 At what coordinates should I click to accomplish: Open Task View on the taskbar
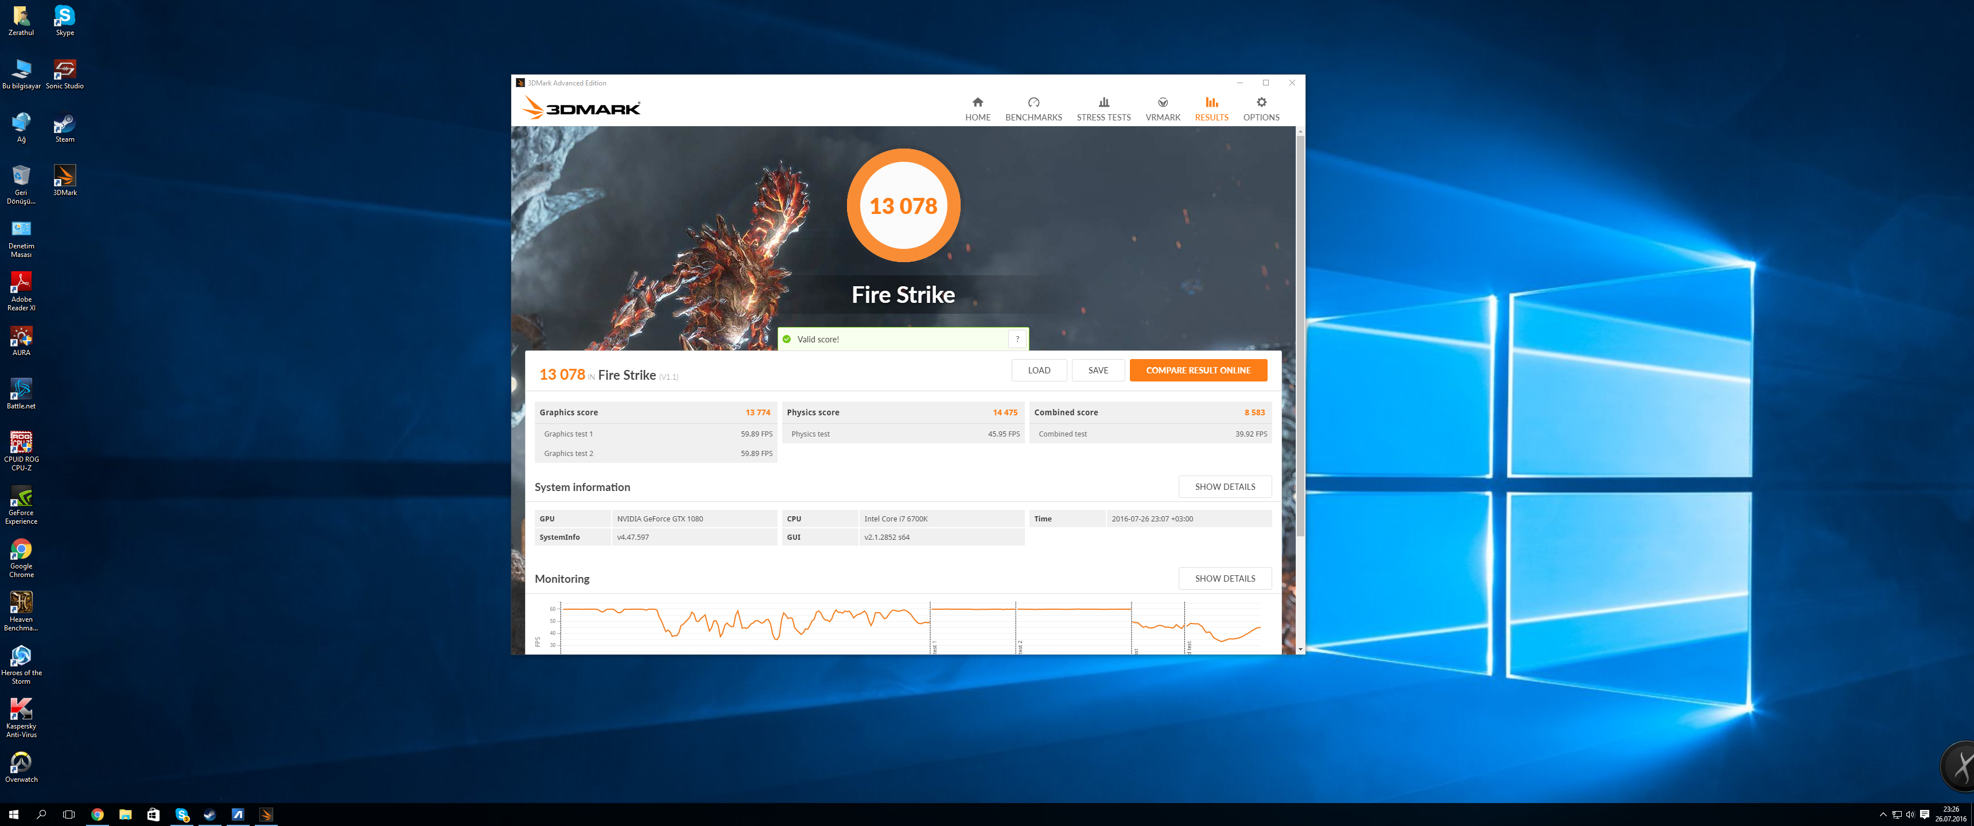point(69,815)
